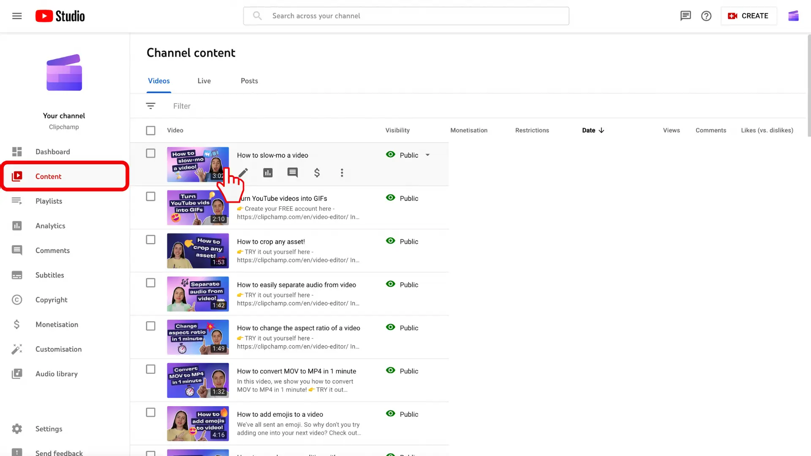Click the analytics bar chart icon for slow-mo video
The width and height of the screenshot is (811, 456).
pos(268,173)
